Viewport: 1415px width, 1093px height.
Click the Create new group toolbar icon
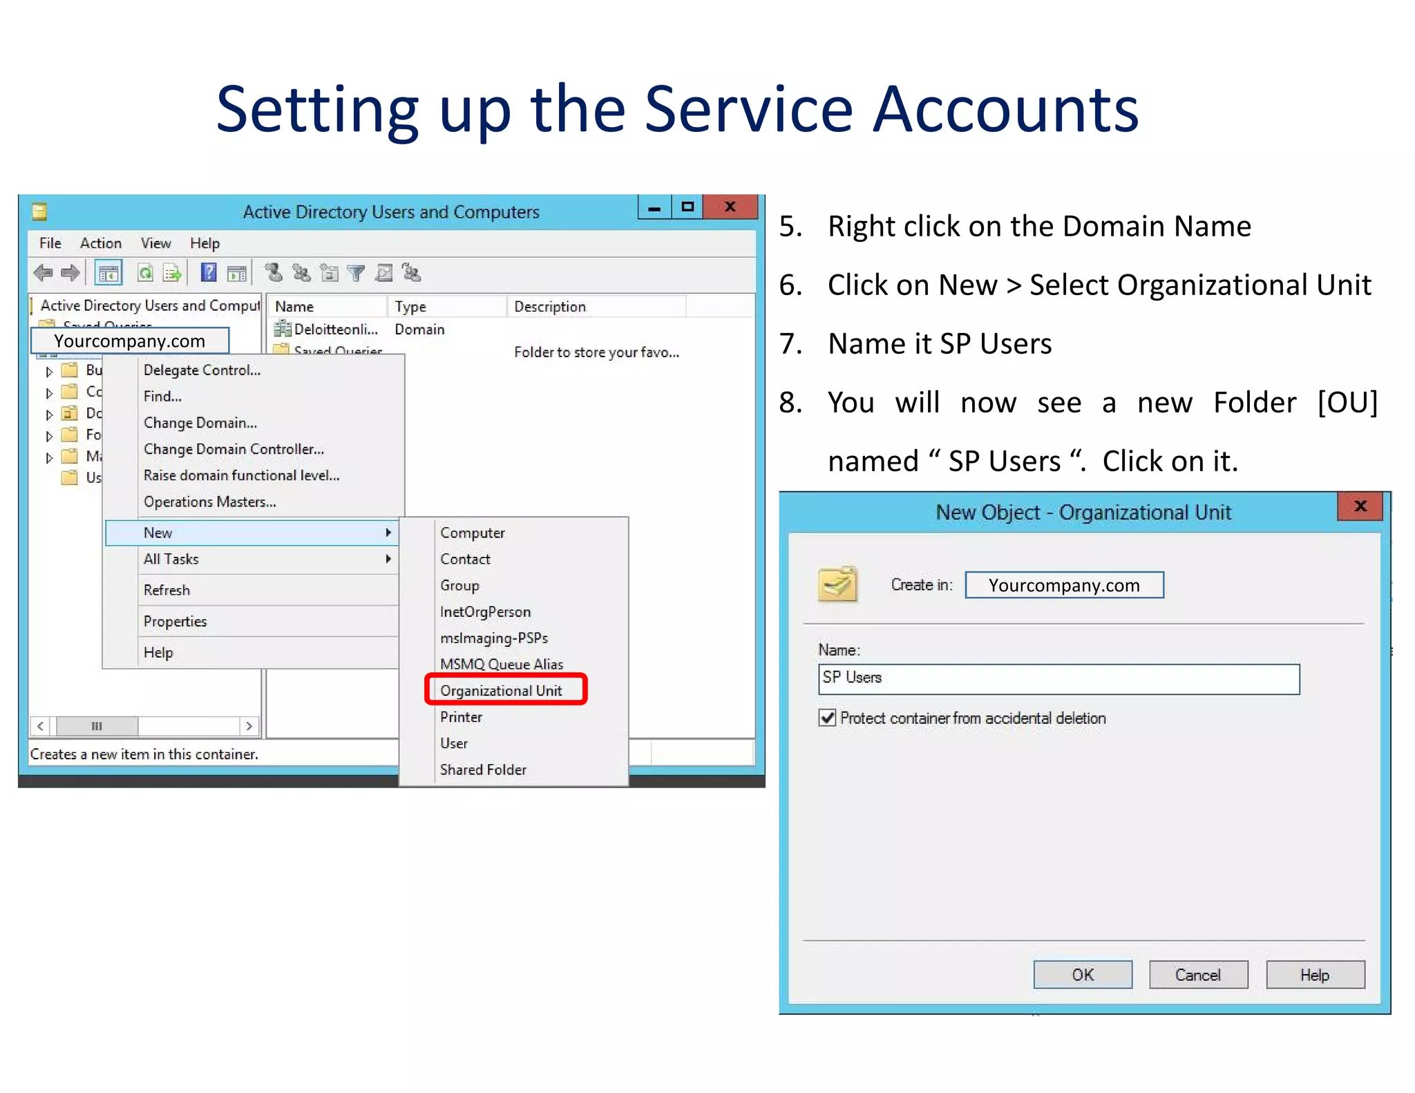coord(301,273)
